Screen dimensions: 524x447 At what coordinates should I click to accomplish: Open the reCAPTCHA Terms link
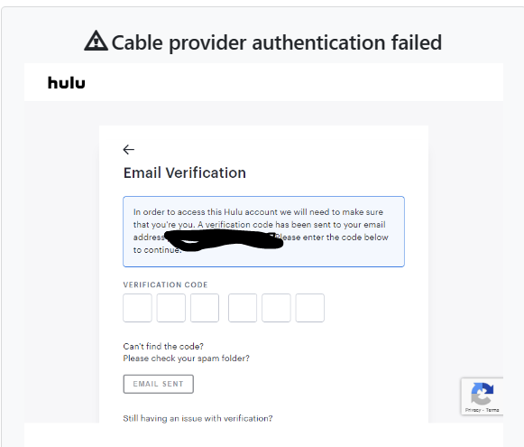pyautogui.click(x=492, y=410)
